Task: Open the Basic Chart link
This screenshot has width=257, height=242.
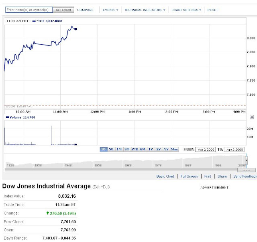Action: click(x=165, y=176)
